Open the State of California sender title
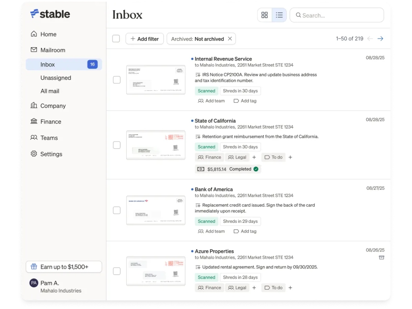 coord(215,121)
